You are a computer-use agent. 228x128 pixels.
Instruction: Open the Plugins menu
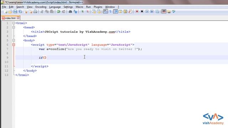point(98,7)
